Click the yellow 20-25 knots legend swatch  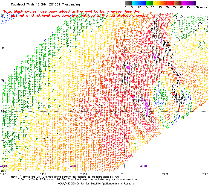[x=157, y=3]
